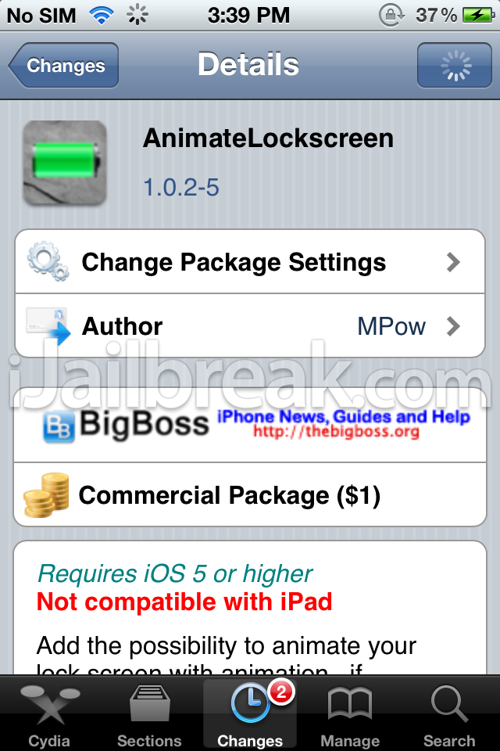Open the Manage tab

(350, 714)
